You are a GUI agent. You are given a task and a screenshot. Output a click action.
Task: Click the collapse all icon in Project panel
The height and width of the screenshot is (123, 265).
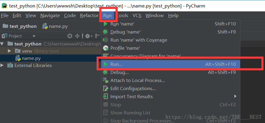point(77,36)
